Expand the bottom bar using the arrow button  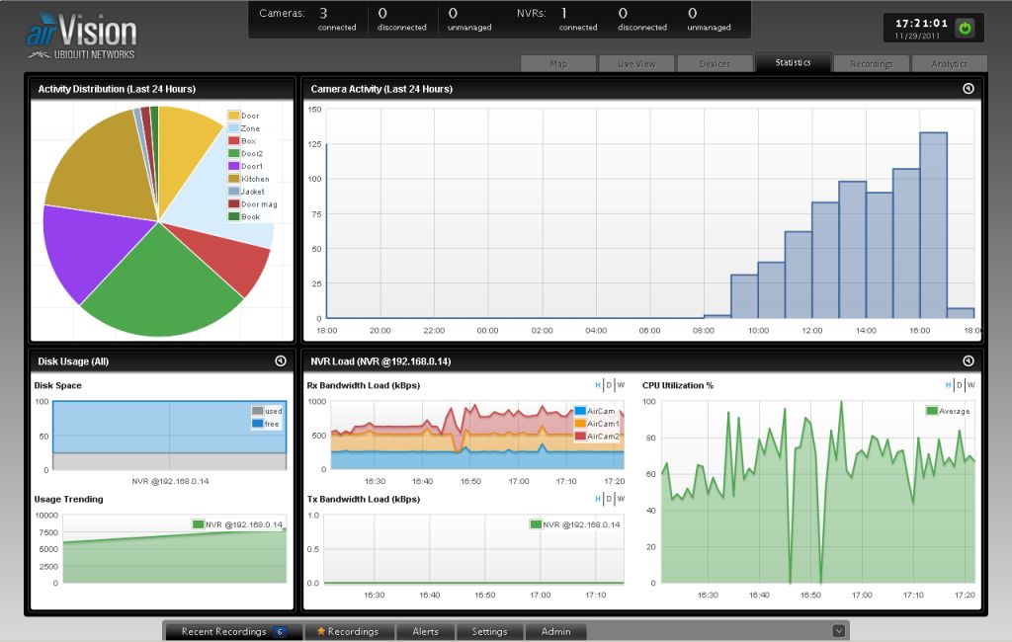pyautogui.click(x=838, y=631)
